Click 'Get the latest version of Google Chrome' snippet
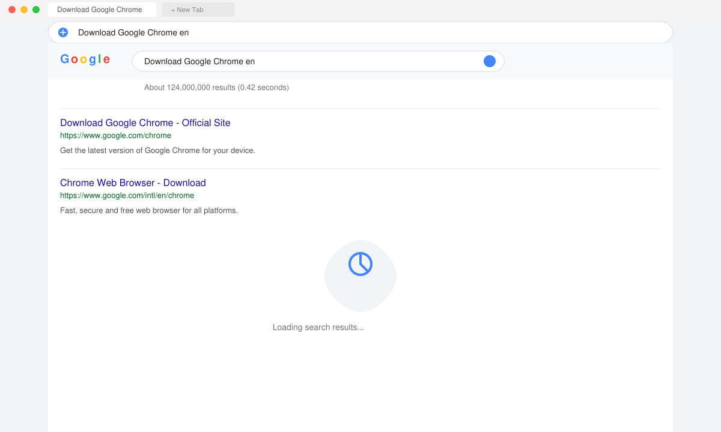This screenshot has width=721, height=432. [157, 151]
